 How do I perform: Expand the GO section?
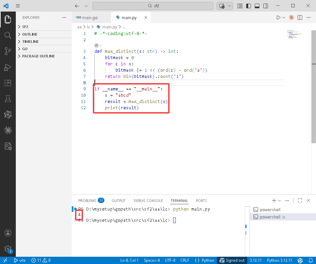pos(43,49)
